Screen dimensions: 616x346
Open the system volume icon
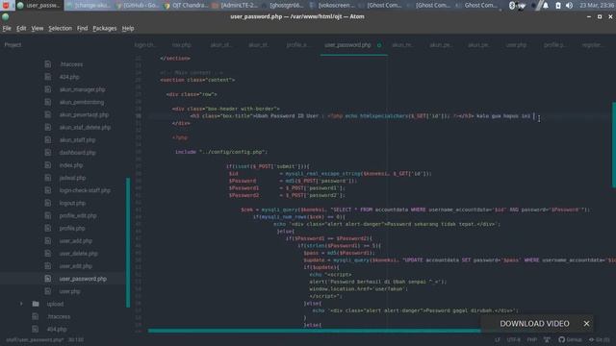pos(569,6)
